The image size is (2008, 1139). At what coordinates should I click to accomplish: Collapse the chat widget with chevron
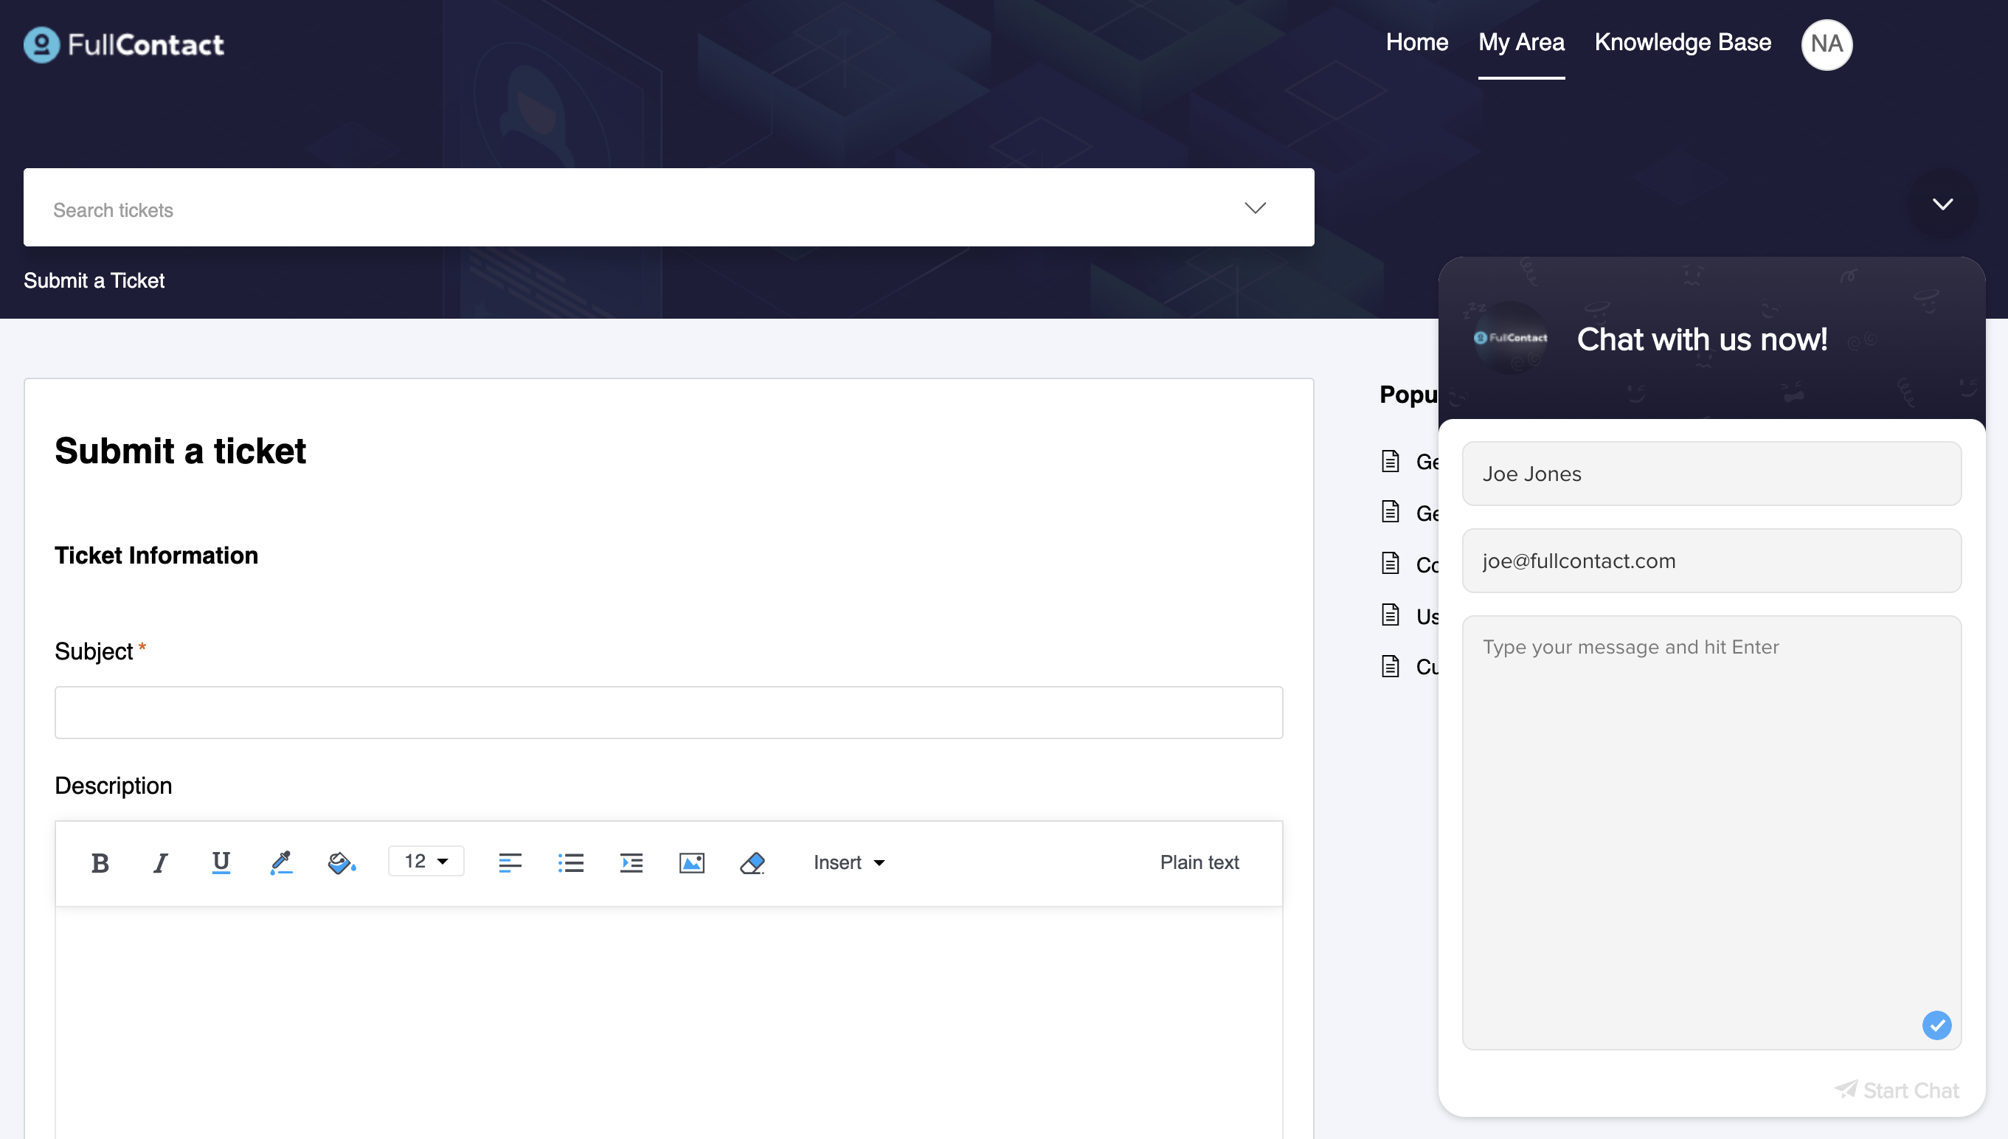pyautogui.click(x=1942, y=204)
